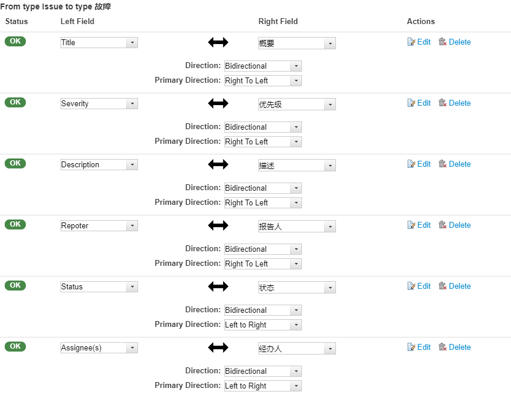Open the 优先级 right field dropdown
This screenshot has height=395, width=511.
pos(297,104)
